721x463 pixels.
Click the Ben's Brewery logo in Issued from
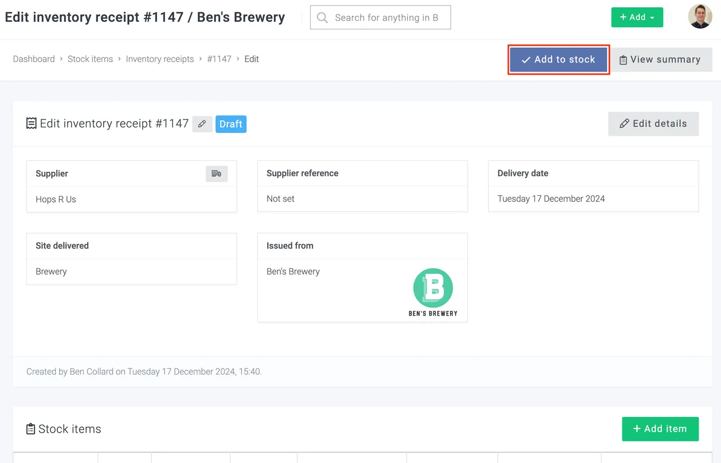433,287
